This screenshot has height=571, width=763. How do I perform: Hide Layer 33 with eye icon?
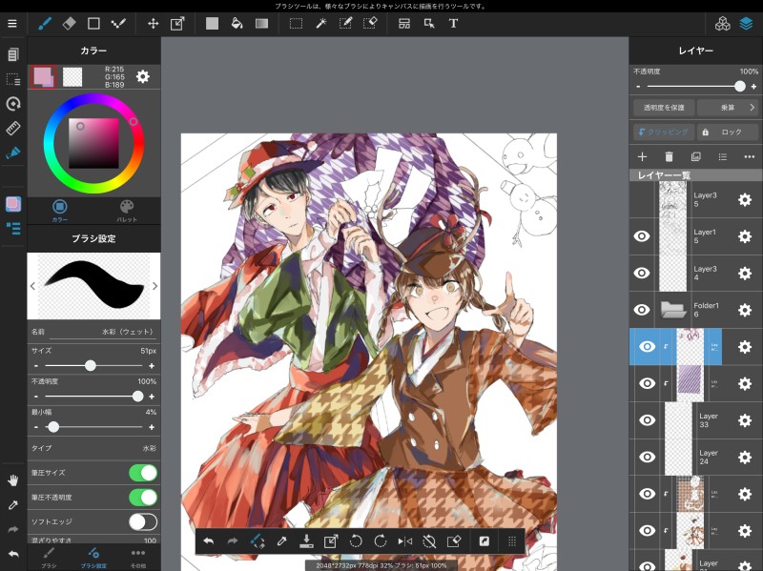pos(648,420)
